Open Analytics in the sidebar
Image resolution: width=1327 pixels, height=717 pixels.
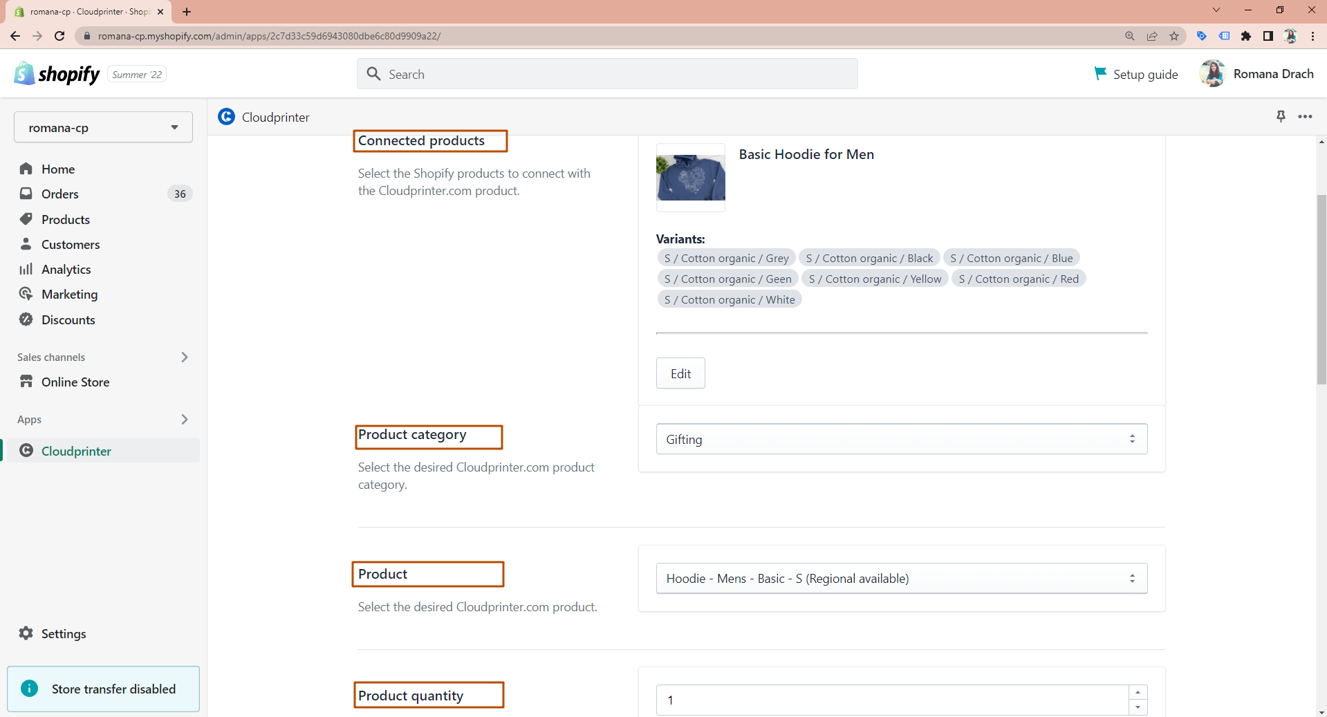66,269
